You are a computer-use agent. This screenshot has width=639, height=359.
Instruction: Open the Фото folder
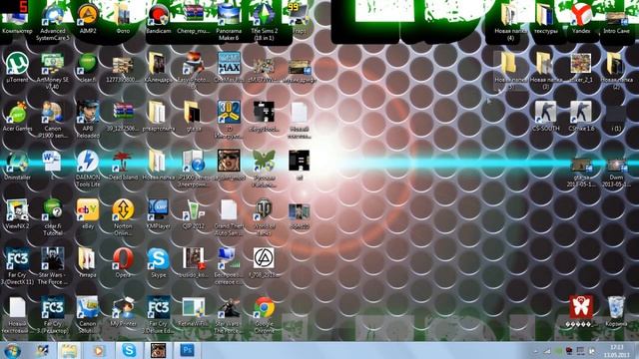[123, 19]
